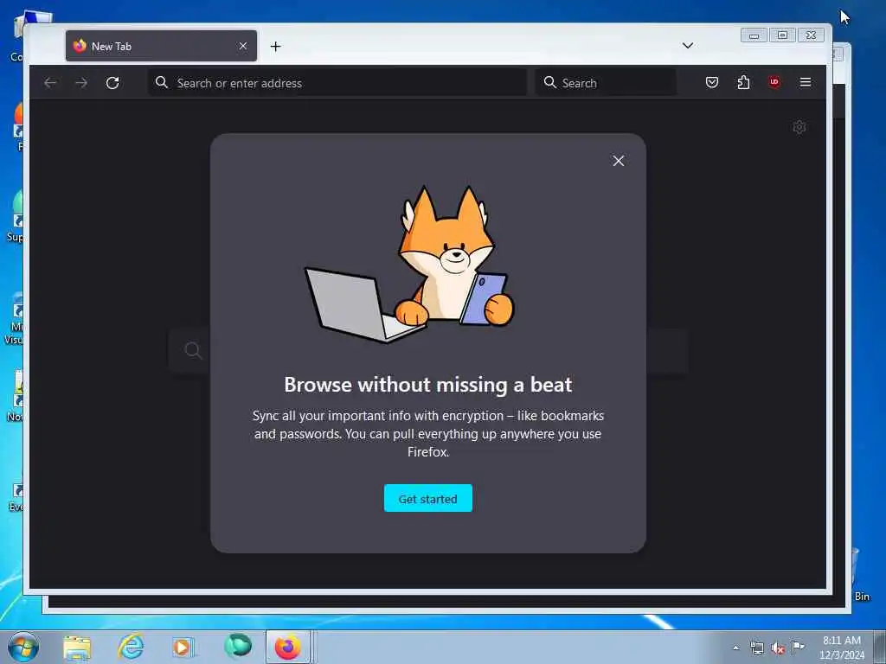Open new tab personalize gear icon
Screen dimensions: 886x664
coord(799,127)
